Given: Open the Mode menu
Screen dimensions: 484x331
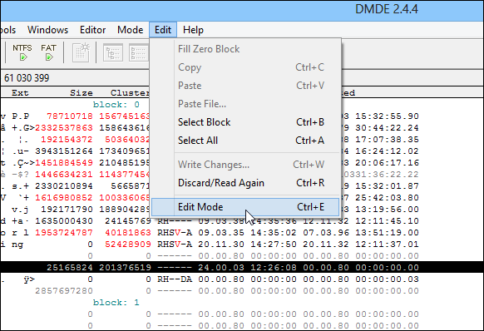Looking at the screenshot, I should pyautogui.click(x=131, y=30).
